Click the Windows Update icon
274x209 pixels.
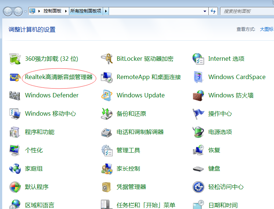coord(107,95)
